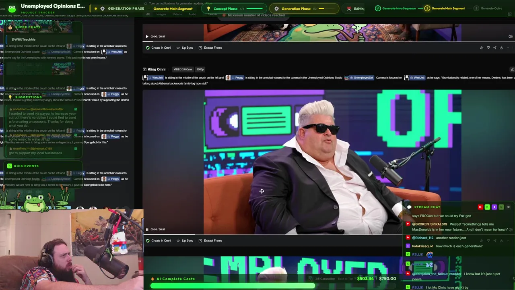Click Create in Omni under top video
This screenshot has height=290, width=515.
159,48
